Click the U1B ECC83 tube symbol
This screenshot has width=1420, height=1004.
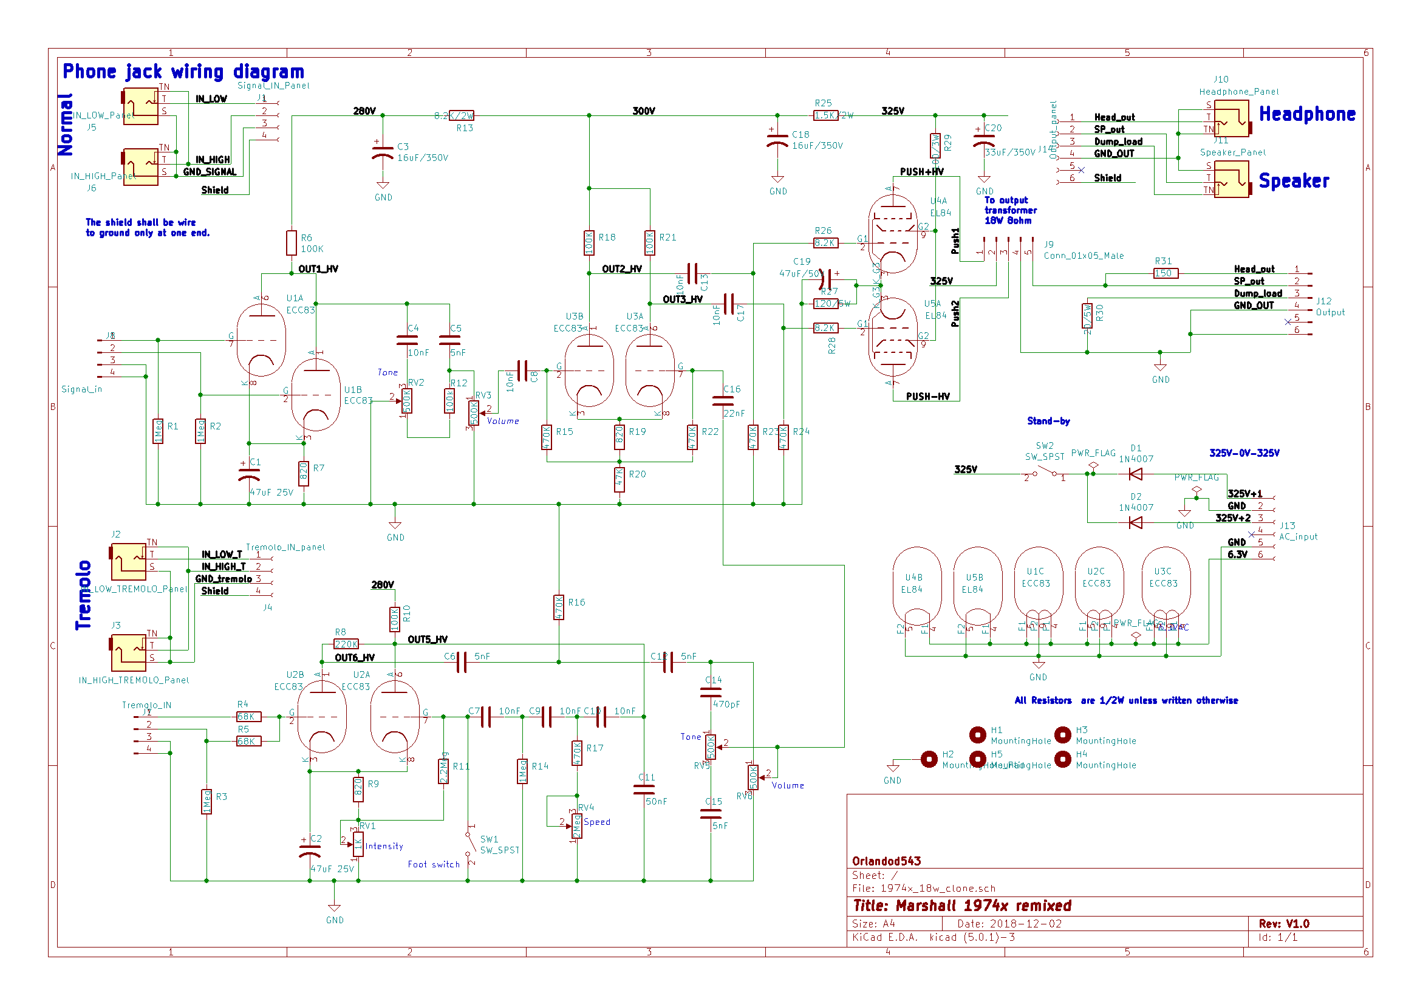[316, 395]
